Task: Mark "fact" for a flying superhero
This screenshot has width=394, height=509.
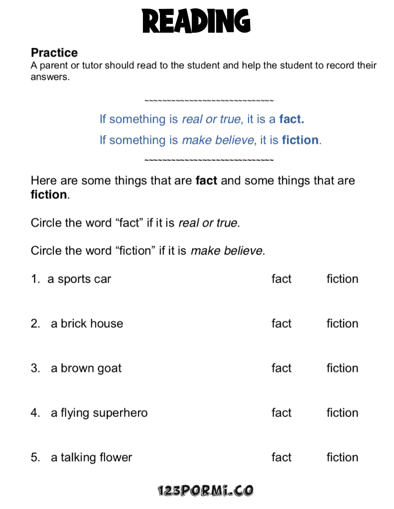Action: pos(281,413)
